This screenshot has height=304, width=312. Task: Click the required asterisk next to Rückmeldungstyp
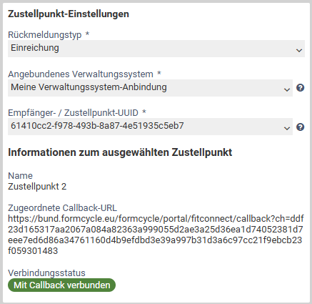87,34
